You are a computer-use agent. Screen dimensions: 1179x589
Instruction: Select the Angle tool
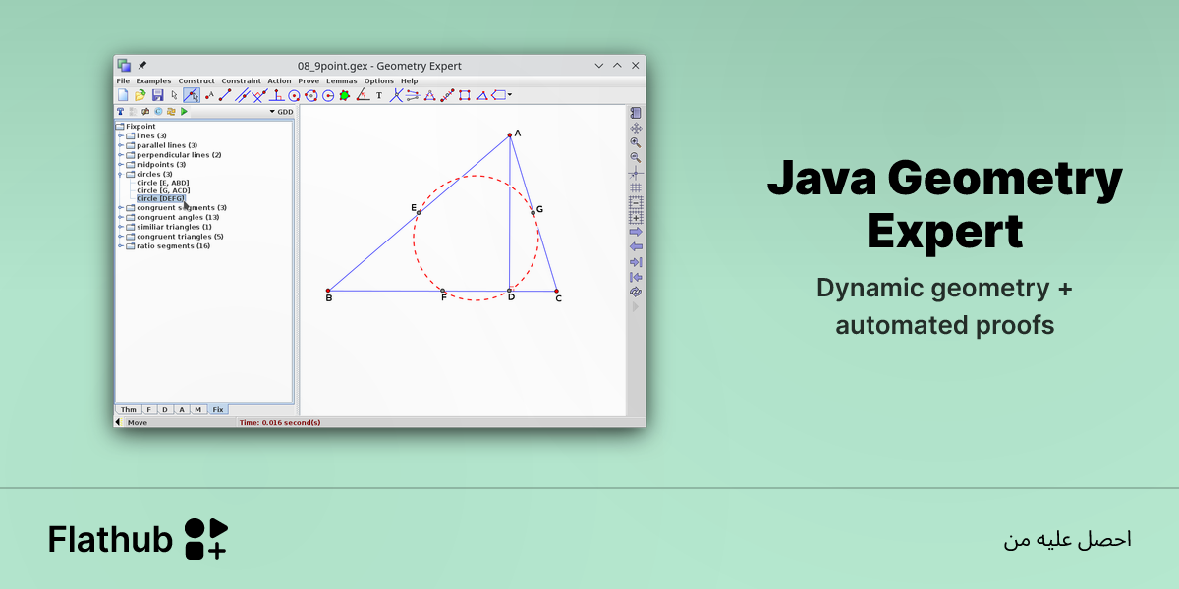coord(363,95)
